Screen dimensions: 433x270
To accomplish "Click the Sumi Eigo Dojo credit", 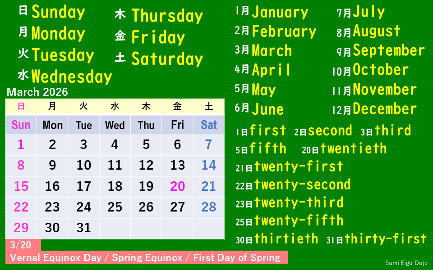I will (x=406, y=263).
